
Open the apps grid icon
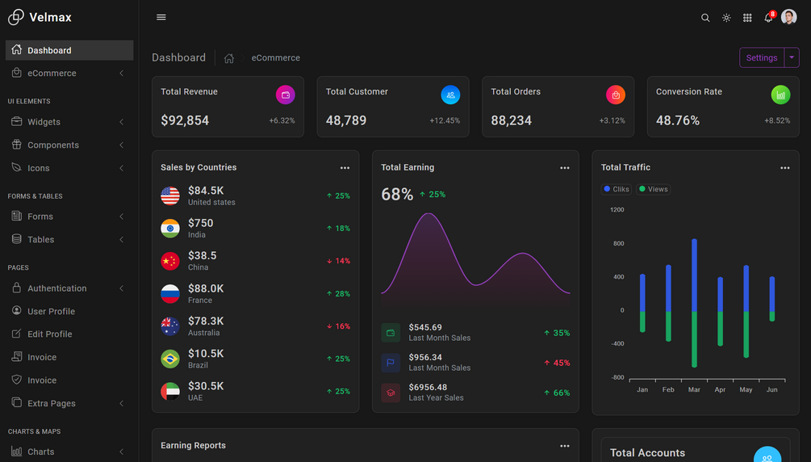(x=747, y=18)
